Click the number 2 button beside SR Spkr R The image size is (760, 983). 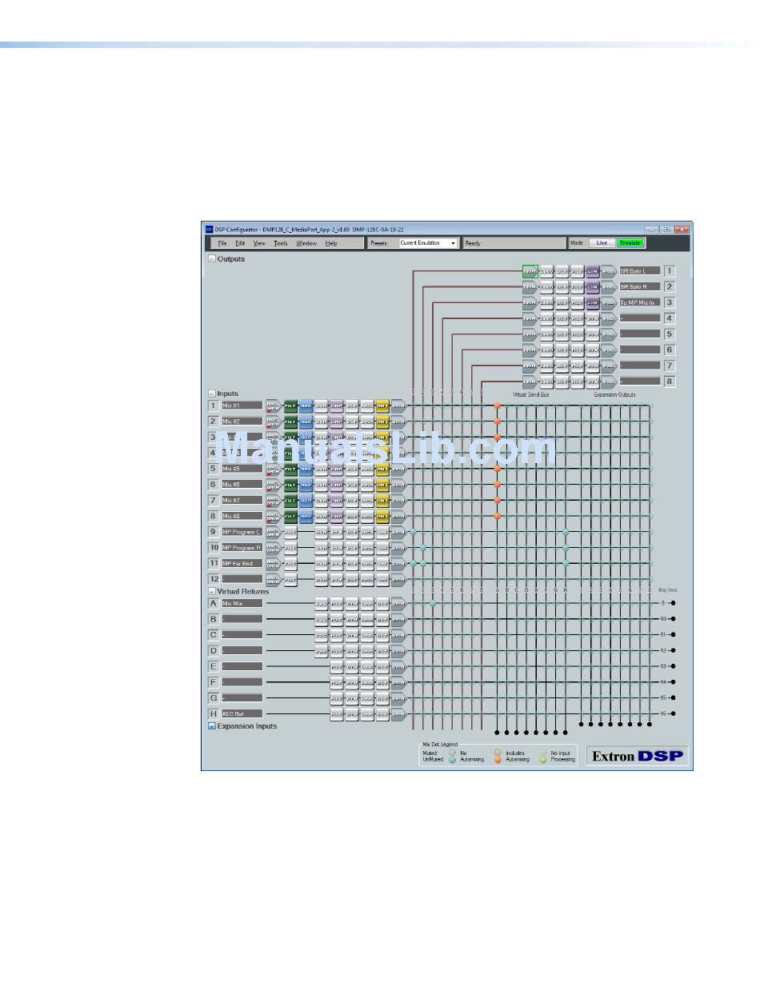(x=670, y=286)
